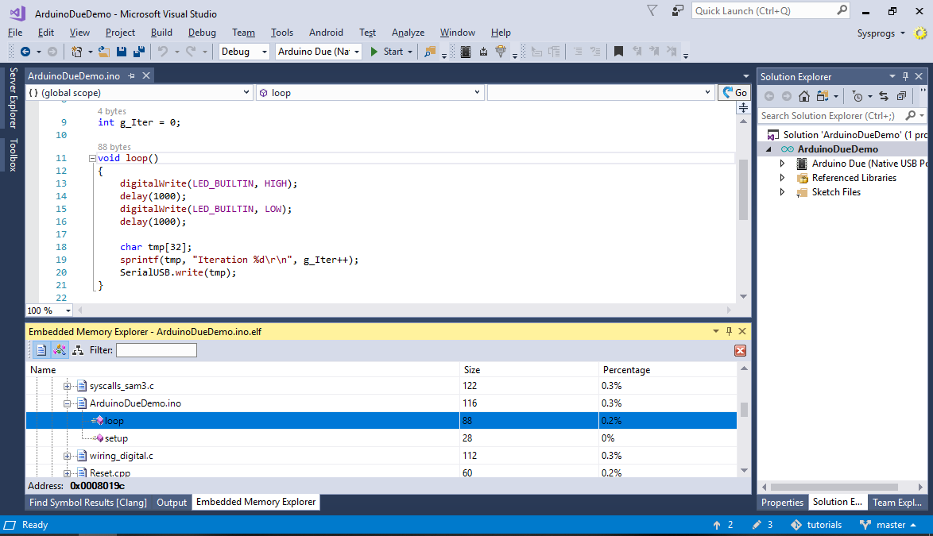Switch to the Output tab
The height and width of the screenshot is (536, 933).
[x=172, y=502]
